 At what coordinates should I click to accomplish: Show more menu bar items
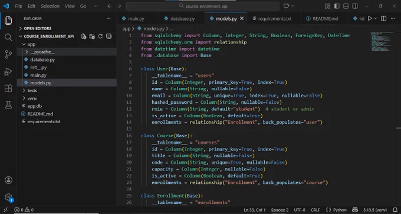pos(96,6)
